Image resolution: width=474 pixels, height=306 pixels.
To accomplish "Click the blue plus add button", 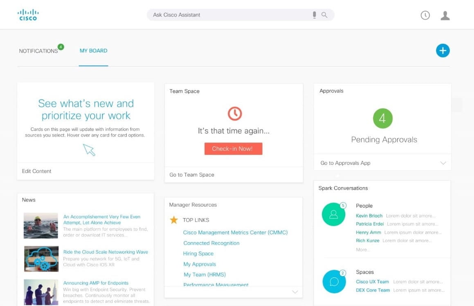I will coord(443,50).
